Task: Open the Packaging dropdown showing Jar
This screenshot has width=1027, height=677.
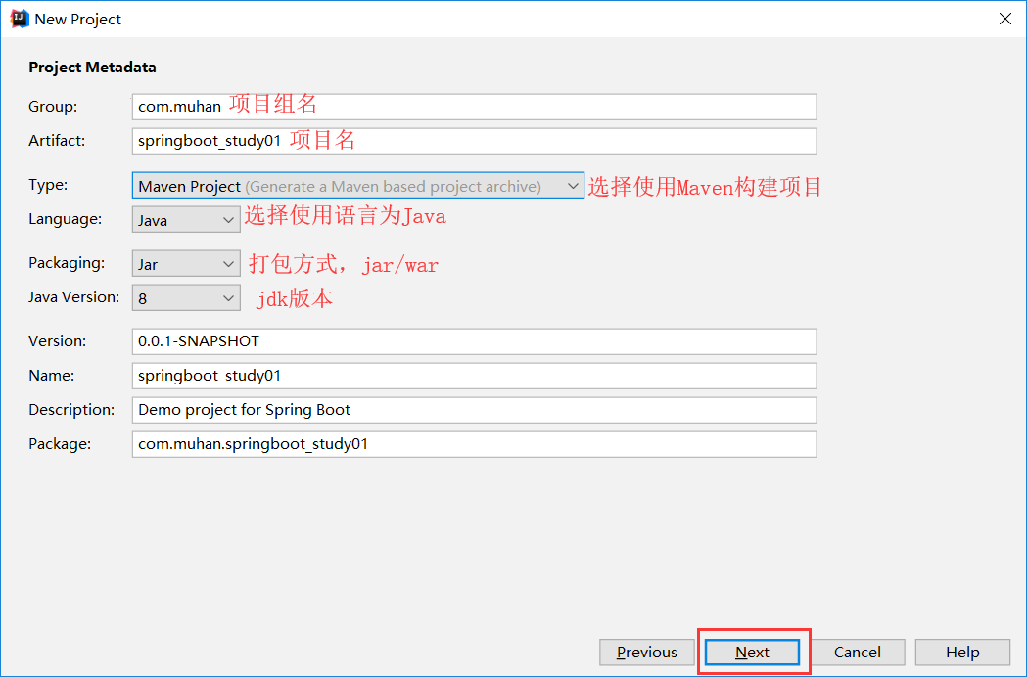Action: point(186,264)
